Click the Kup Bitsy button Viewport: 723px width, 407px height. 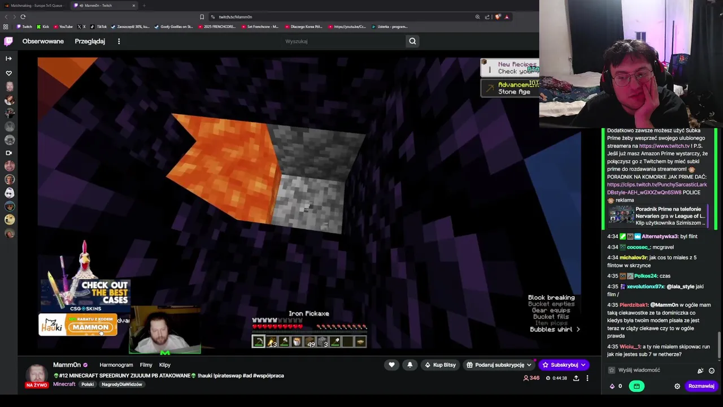tap(440, 365)
